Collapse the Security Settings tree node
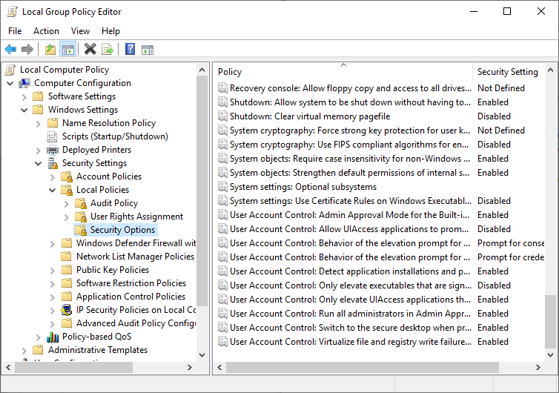The image size is (559, 393). click(38, 163)
